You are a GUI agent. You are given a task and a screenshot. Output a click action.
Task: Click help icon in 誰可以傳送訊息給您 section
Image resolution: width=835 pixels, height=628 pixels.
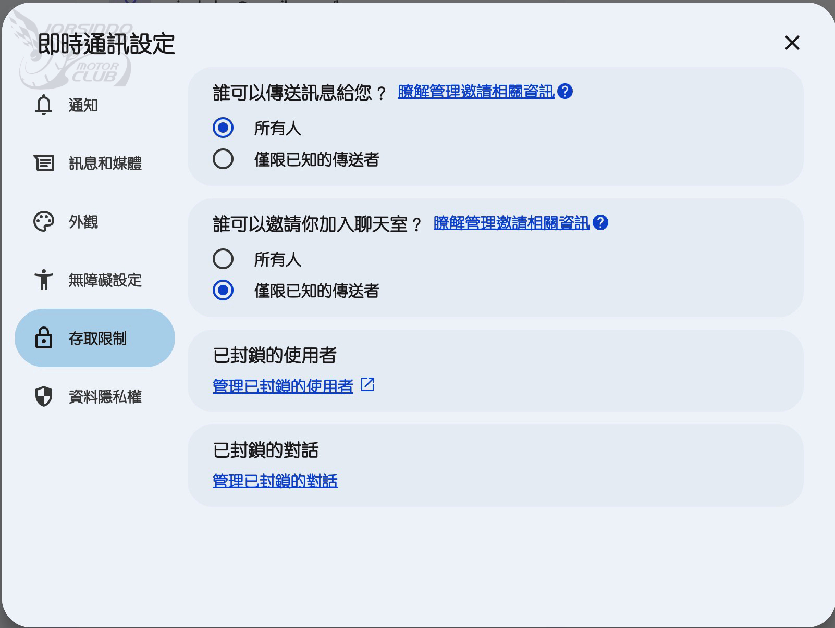tap(565, 92)
